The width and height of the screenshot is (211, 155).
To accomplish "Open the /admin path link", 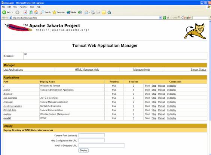I will (x=7, y=90).
